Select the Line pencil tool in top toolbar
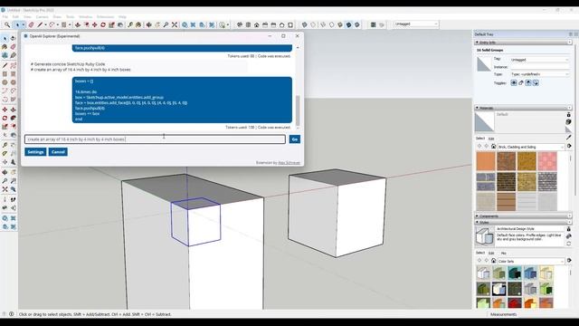The height and width of the screenshot is (326, 579). tap(40, 24)
